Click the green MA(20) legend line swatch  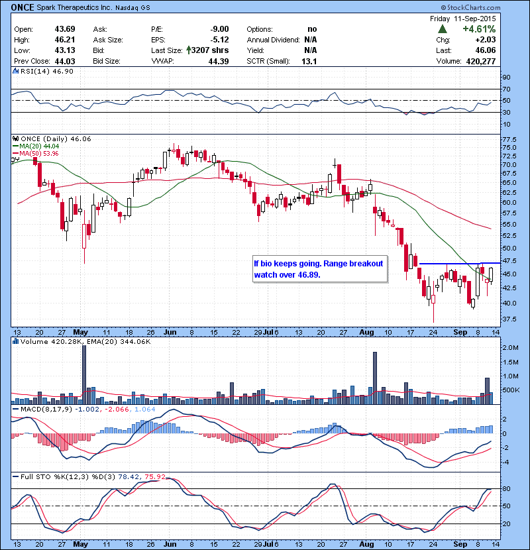[x=15, y=146]
